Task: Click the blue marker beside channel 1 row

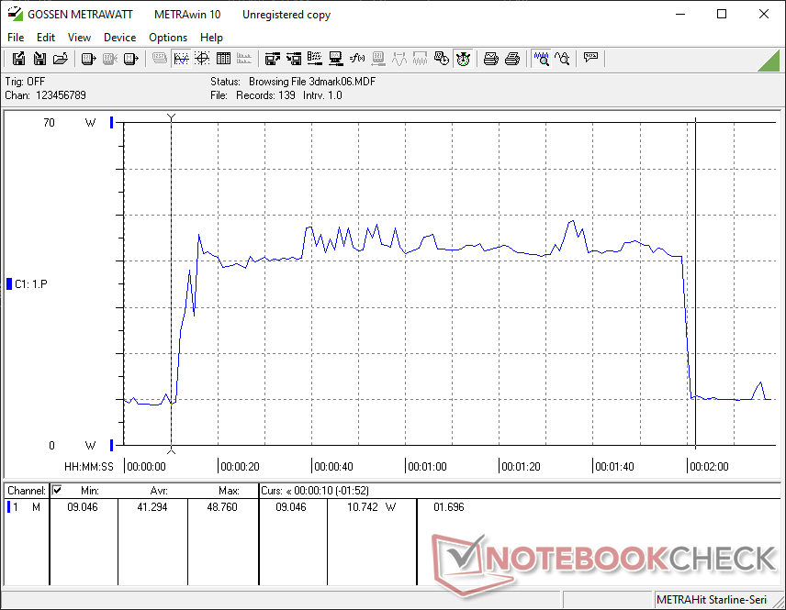Action: [8, 507]
